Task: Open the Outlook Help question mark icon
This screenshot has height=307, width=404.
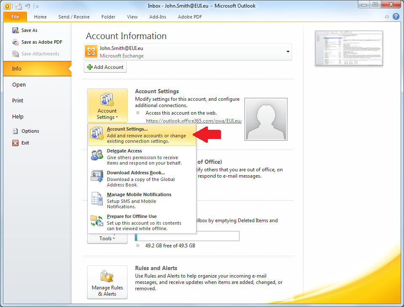Action: tap(396, 17)
